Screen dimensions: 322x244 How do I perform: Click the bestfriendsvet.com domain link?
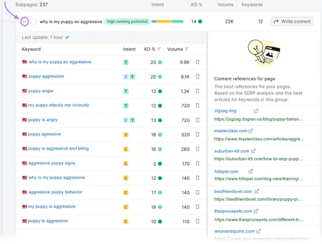point(233,191)
